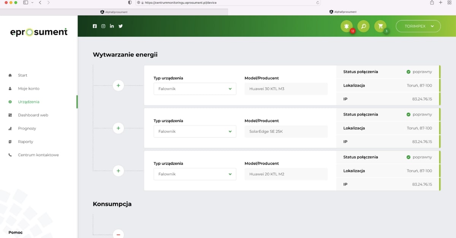Click the Pomoc help link
The height and width of the screenshot is (238, 456).
[x=16, y=232]
